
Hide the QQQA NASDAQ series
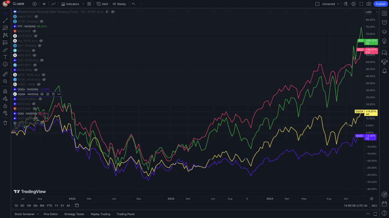pos(42,94)
